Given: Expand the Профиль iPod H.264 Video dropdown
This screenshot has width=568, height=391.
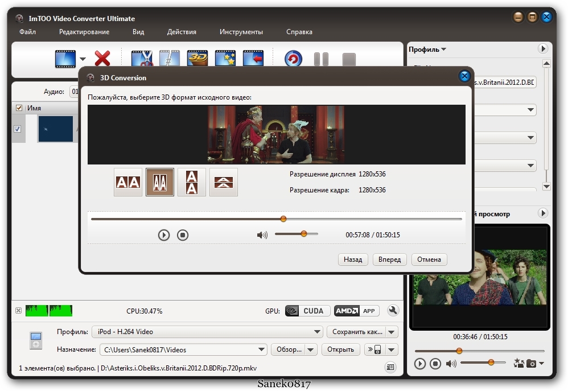Looking at the screenshot, I should pos(318,332).
